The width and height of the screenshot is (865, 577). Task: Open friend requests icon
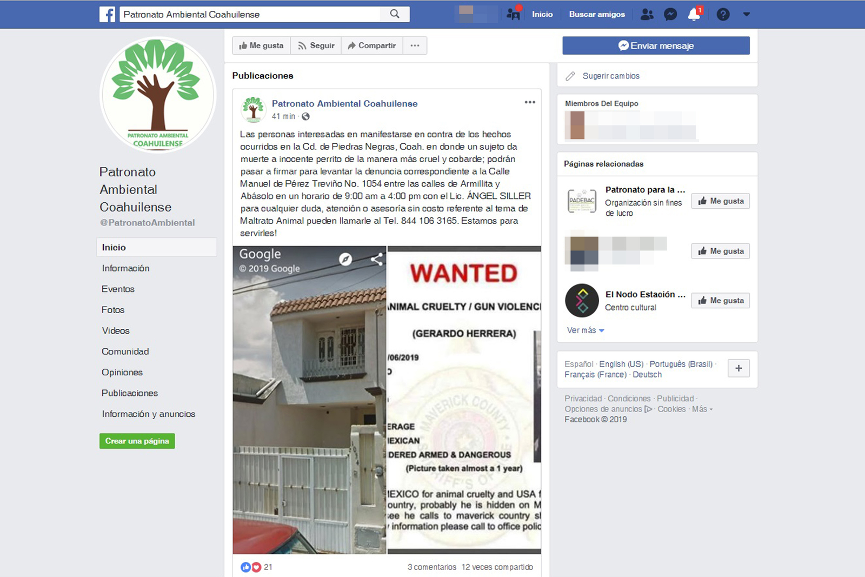647,15
